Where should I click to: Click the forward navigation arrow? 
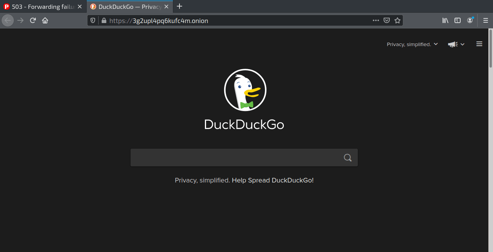point(20,20)
